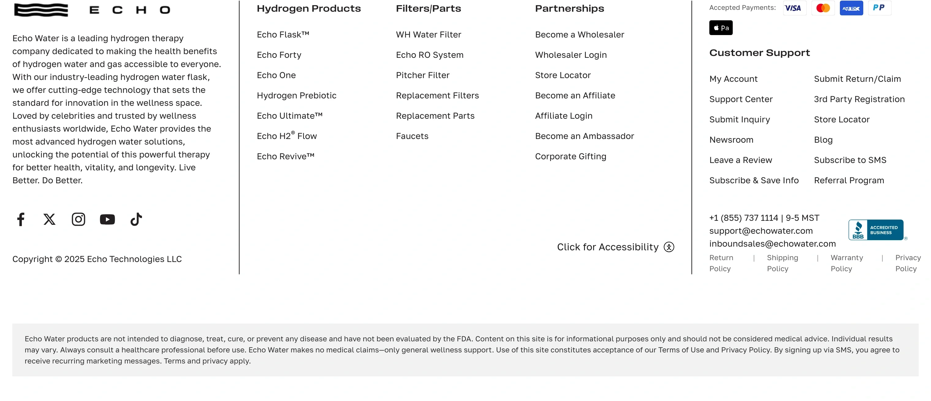The width and height of the screenshot is (931, 401).
Task: Go to Replacement Filters page
Action: [x=437, y=96]
